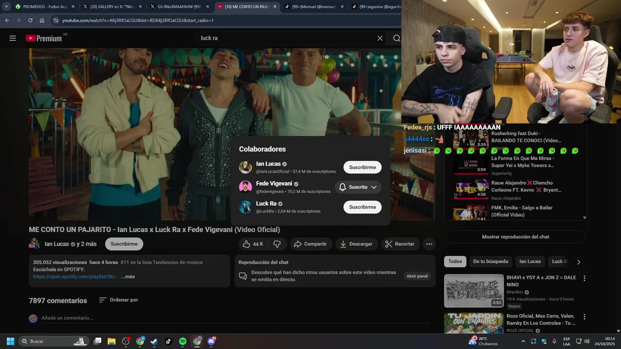Open more actions three-dot menu under video
Screen dimensions: 621x349
429,244
